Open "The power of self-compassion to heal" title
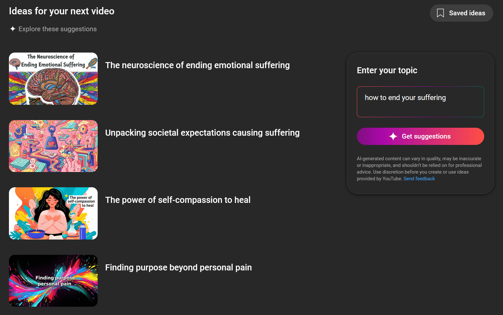The image size is (503, 315). point(178,200)
